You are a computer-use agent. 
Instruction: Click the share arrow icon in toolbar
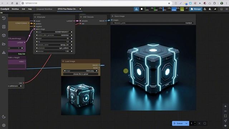215,9
